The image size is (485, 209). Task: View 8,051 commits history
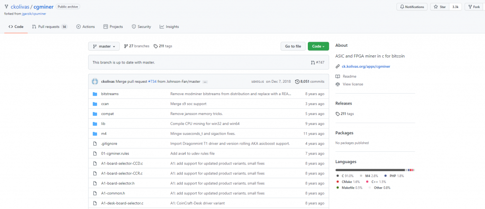pos(310,81)
